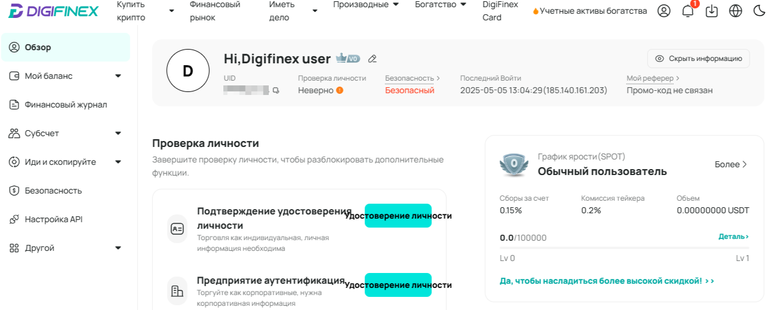The width and height of the screenshot is (768, 310).
Task: Click the DigiFinex logo
Action: pyautogui.click(x=54, y=11)
